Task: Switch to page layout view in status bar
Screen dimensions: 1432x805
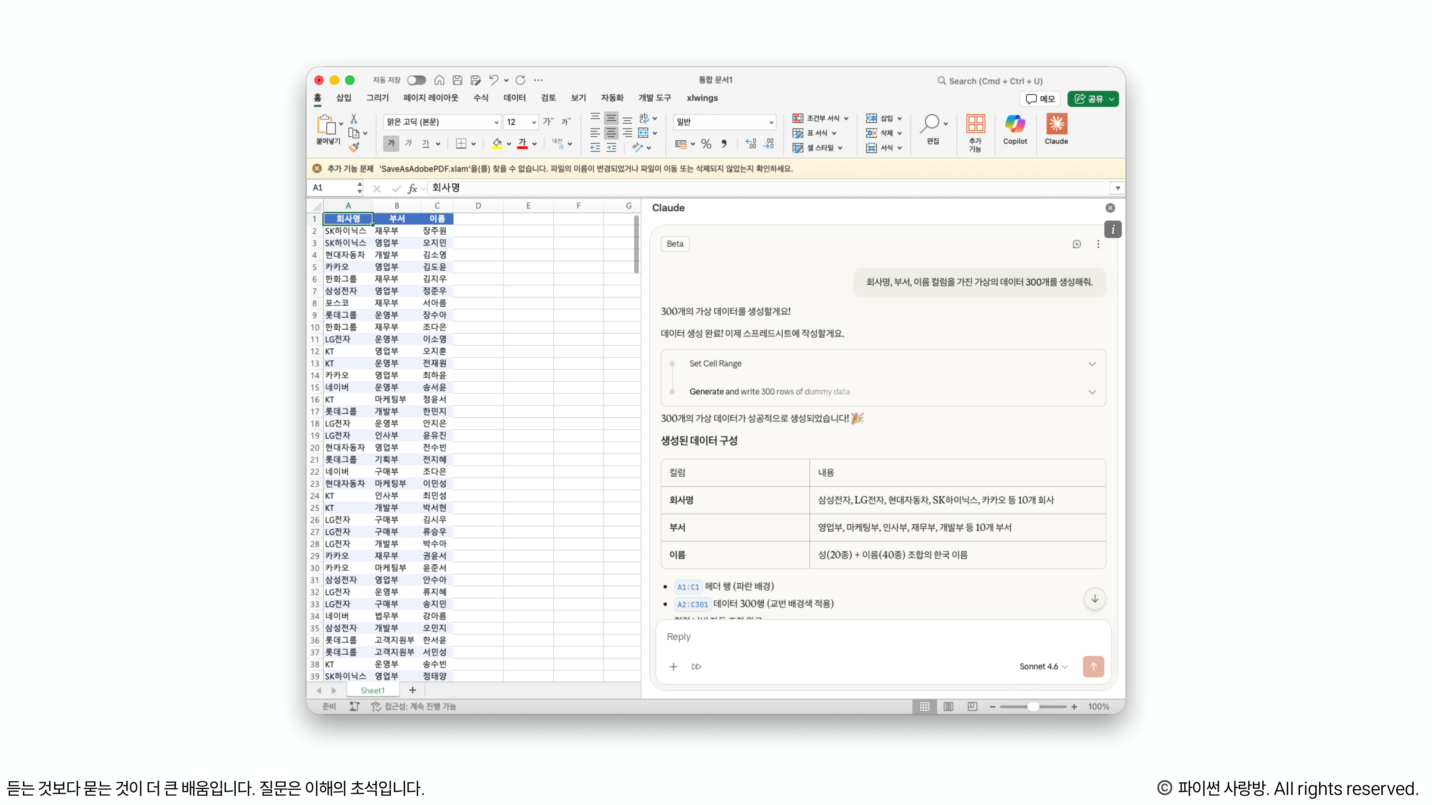Action: [948, 706]
